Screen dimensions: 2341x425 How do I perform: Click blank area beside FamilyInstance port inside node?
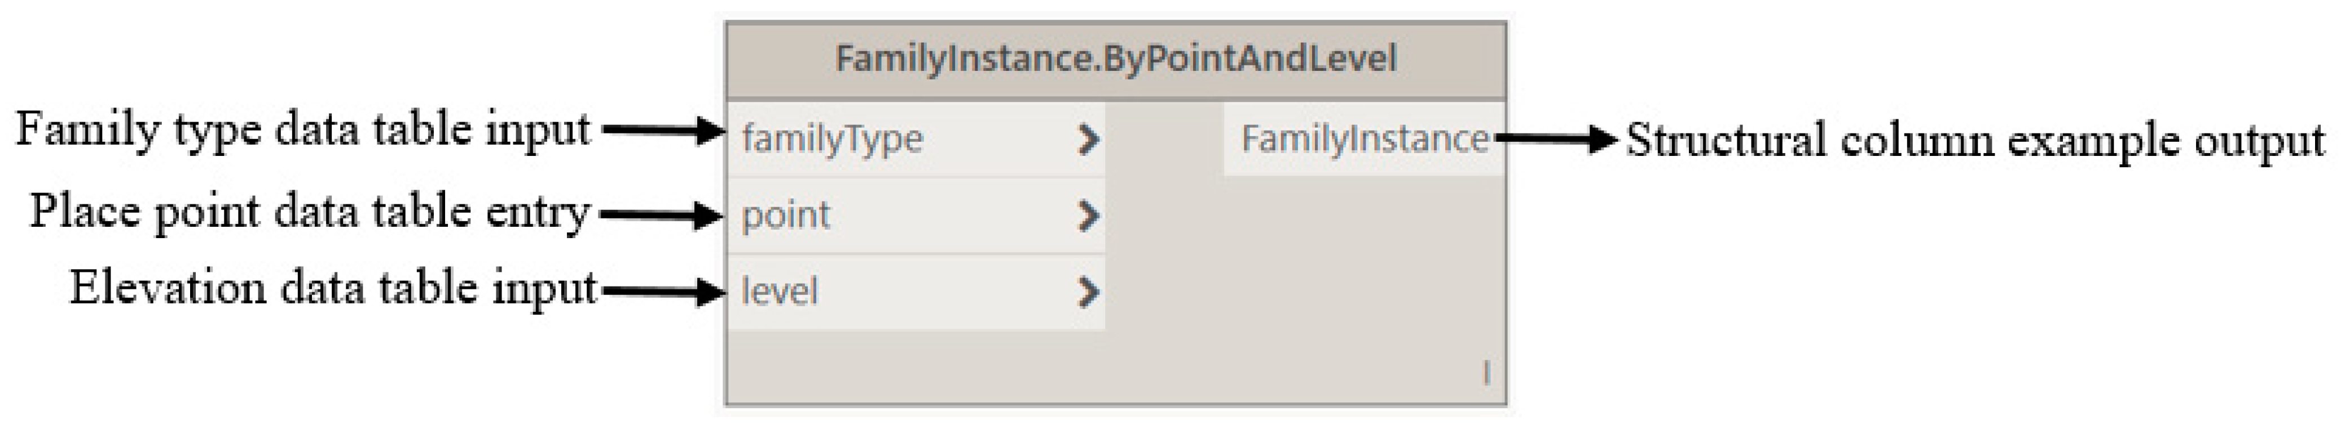[x=1164, y=140]
